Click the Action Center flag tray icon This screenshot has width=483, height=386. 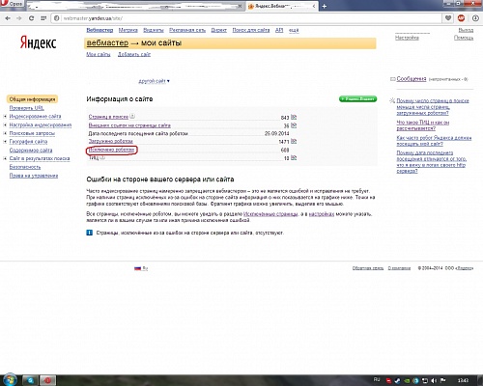point(443,380)
